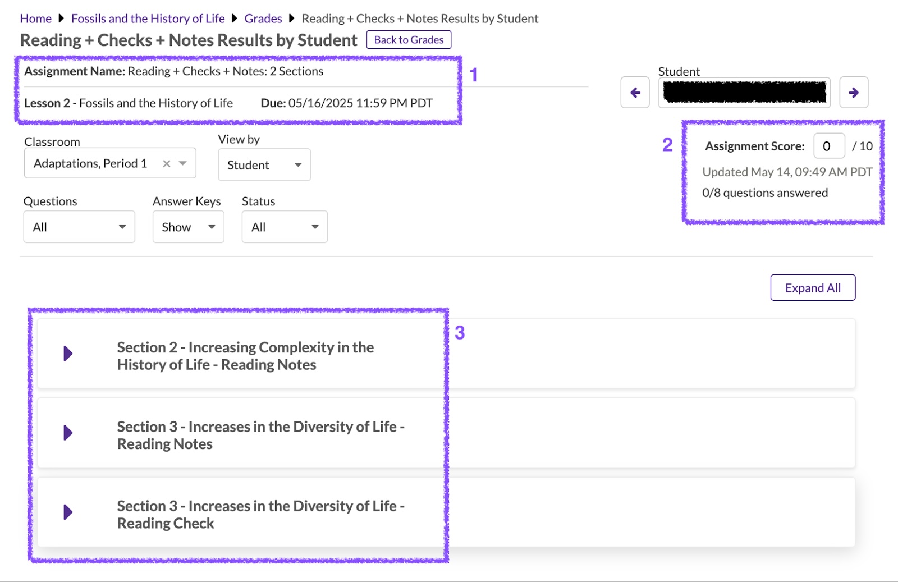Open the Answer Keys Show dropdown
This screenshot has width=898, height=582.
pos(189,227)
